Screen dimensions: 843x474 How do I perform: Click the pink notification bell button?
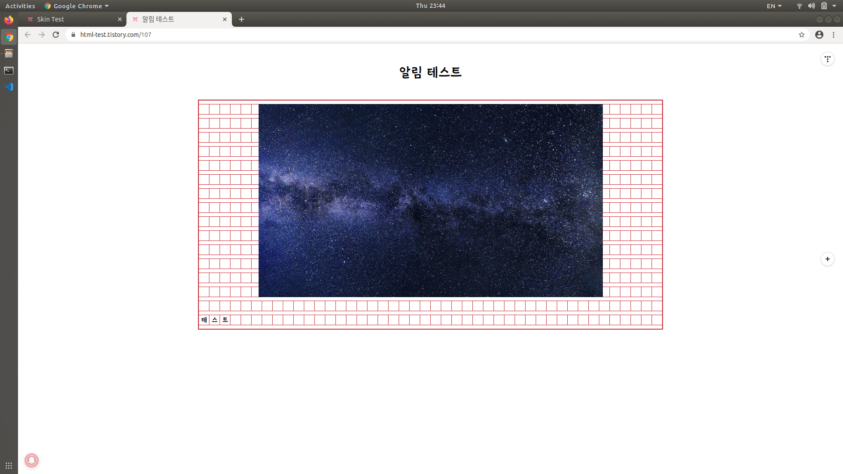click(32, 460)
